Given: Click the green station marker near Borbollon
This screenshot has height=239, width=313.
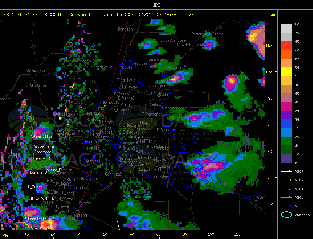Looking at the screenshot, I should point(105,106).
